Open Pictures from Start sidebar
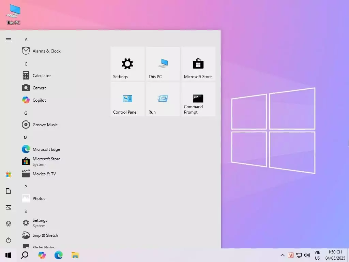The width and height of the screenshot is (349, 262). click(9, 207)
